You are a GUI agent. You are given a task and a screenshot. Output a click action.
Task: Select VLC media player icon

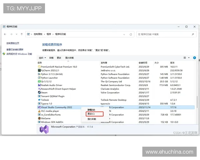(x=39, y=111)
